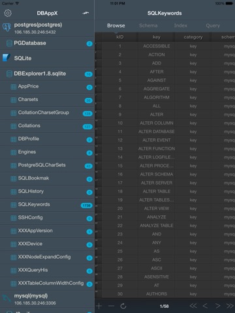Select the ANALYZE TABLE cell

tap(157, 226)
